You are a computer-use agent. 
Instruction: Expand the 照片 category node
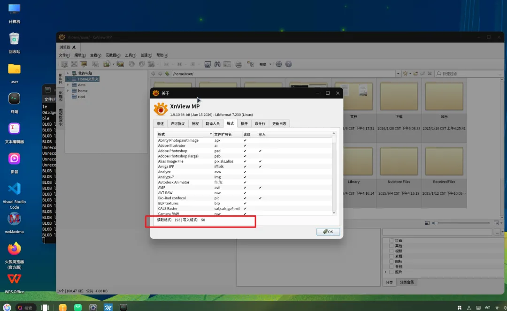point(385,272)
